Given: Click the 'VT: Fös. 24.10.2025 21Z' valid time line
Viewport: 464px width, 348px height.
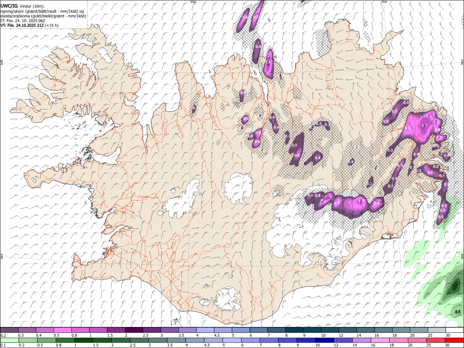Looking at the screenshot, I should [x=22, y=25].
